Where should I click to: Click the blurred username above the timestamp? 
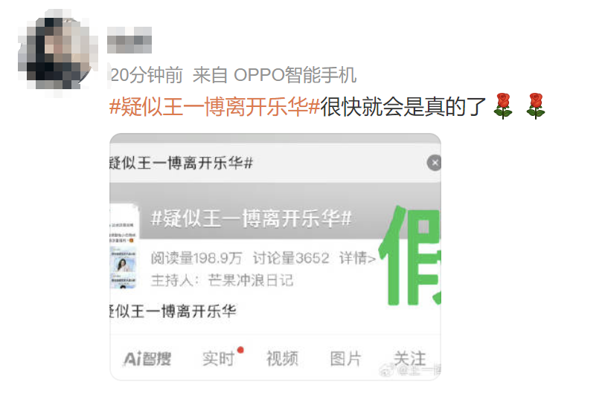[x=129, y=40]
